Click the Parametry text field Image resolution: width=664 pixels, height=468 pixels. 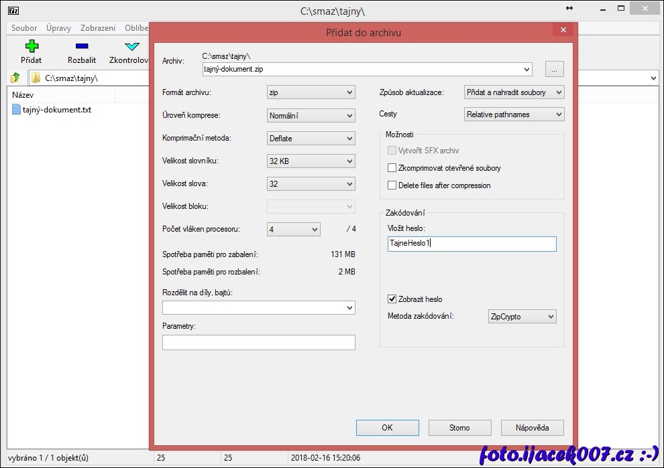[x=258, y=343]
